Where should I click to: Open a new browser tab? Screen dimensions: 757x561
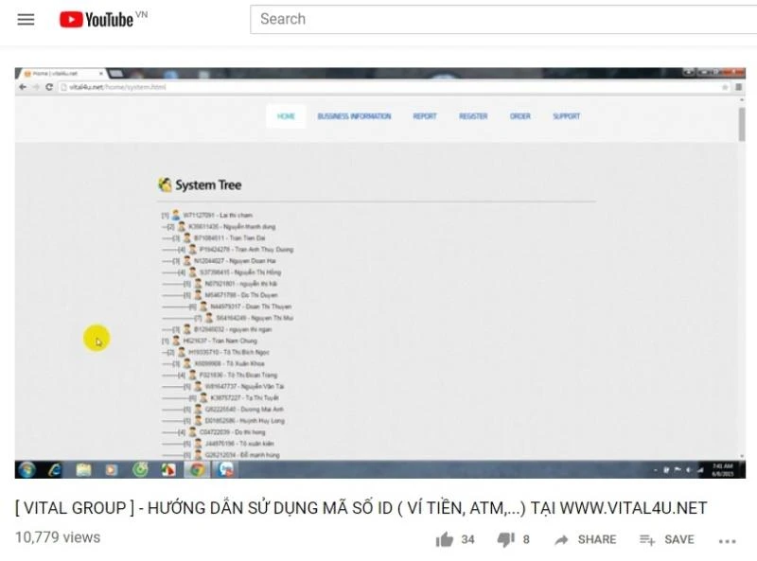(x=115, y=74)
